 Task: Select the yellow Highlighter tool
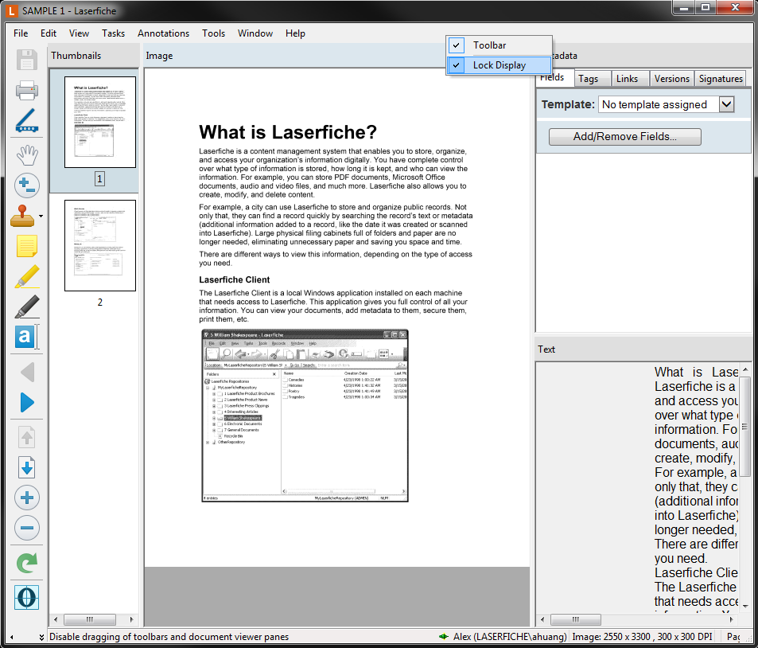click(26, 276)
